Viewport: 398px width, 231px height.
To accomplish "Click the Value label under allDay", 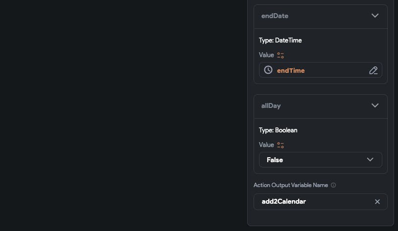I will point(266,145).
